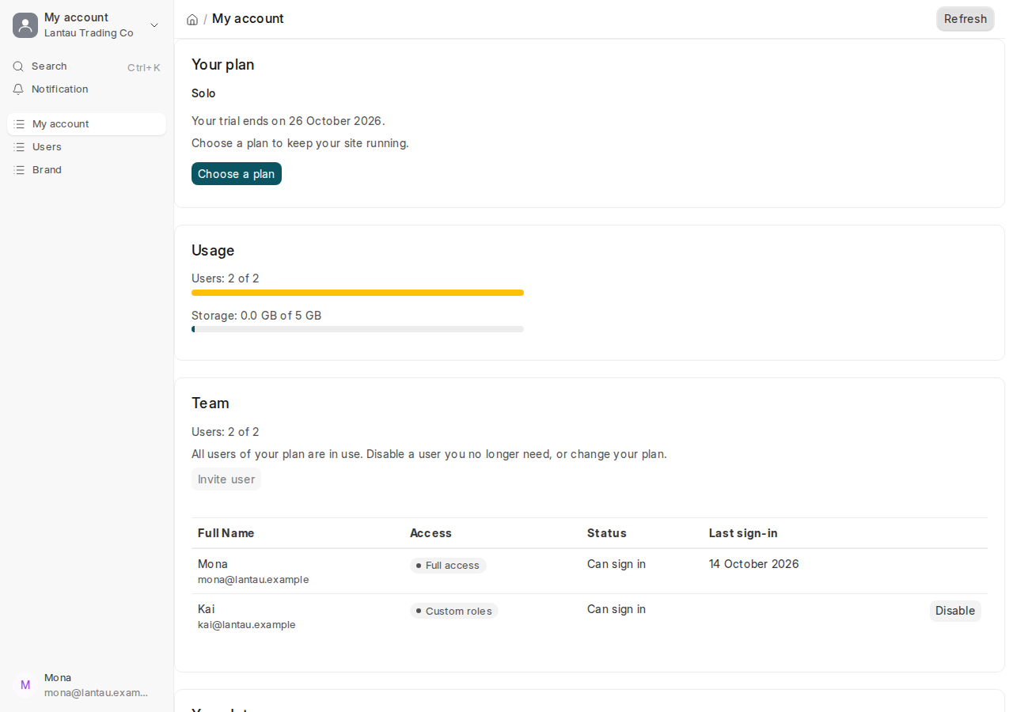Click the Full access badge for Mona
This screenshot has width=1013, height=712.
point(448,566)
